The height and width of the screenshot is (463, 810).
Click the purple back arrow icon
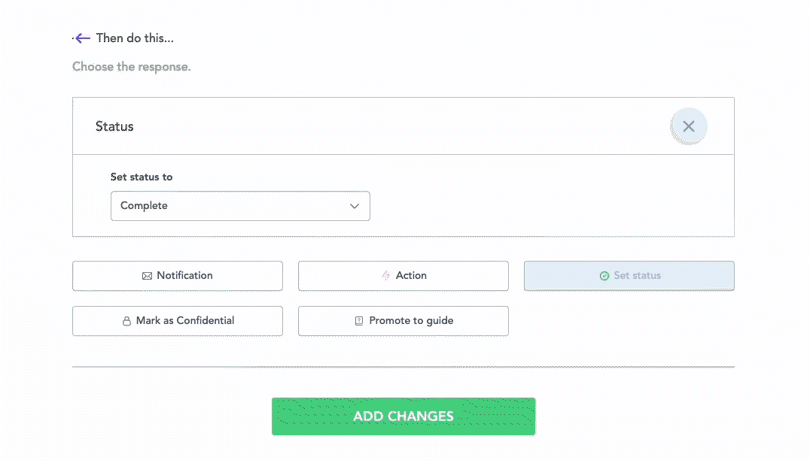[82, 38]
